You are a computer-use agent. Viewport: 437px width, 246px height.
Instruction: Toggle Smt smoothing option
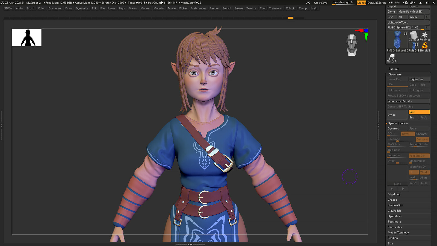click(x=419, y=112)
